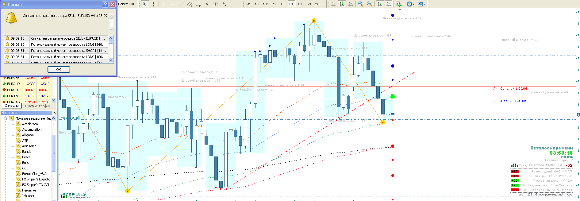Image resolution: width=580 pixels, height=201 pixels.
Task: Open the Символы tab
Action: [12, 106]
